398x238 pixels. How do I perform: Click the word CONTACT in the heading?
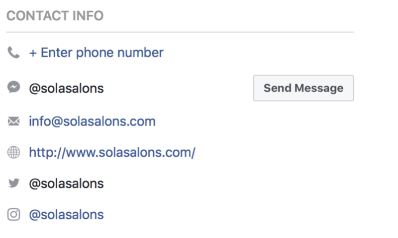point(38,16)
